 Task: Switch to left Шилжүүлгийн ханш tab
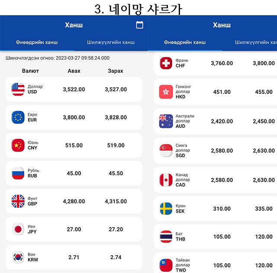[x=111, y=42]
